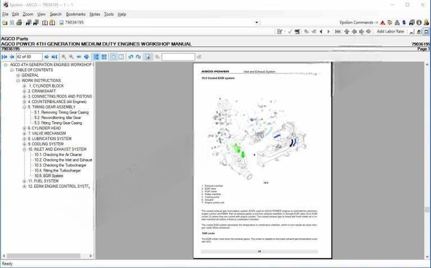The height and width of the screenshot is (268, 431).
Task: Expand 6. CYLINDER HEAD node
Action: tap(25, 128)
